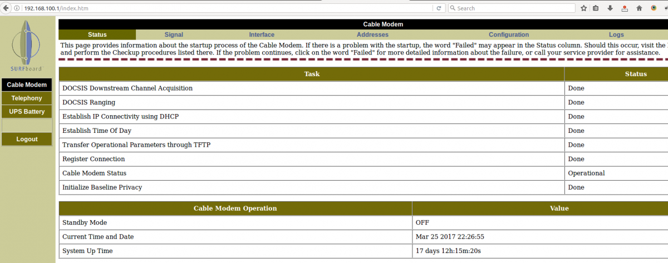The image size is (668, 263).
Task: Open the Logs tab
Action: pyautogui.click(x=616, y=34)
